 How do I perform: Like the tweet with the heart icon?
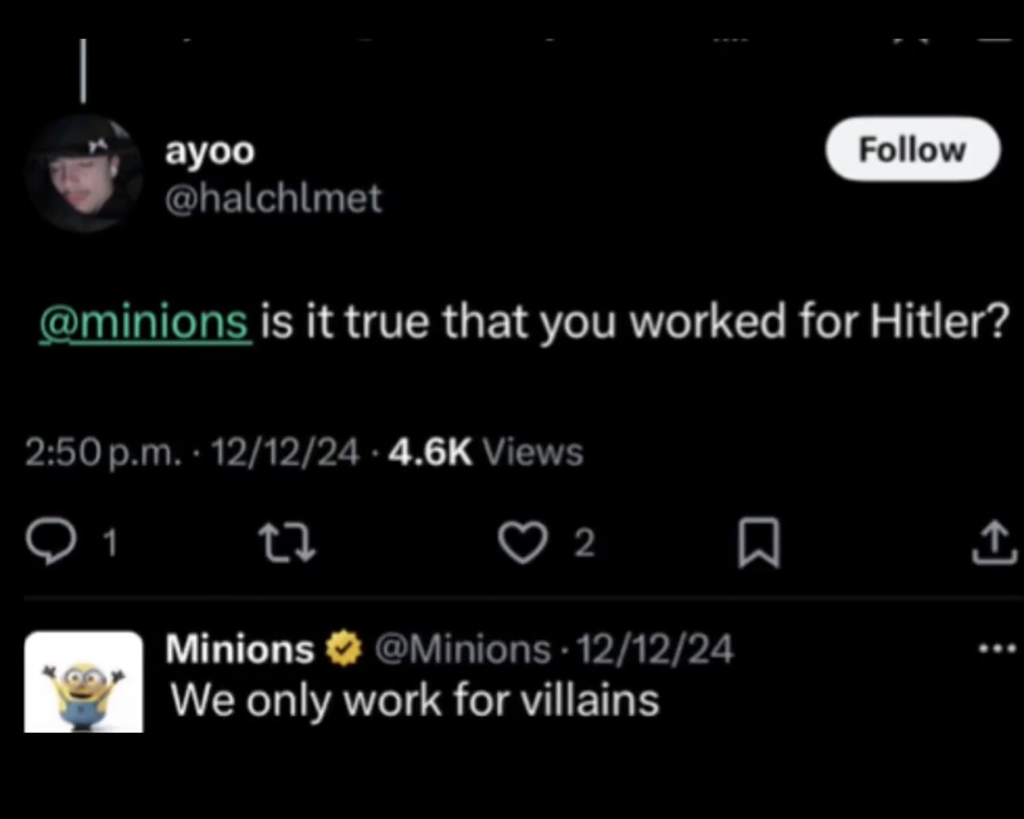(522, 543)
